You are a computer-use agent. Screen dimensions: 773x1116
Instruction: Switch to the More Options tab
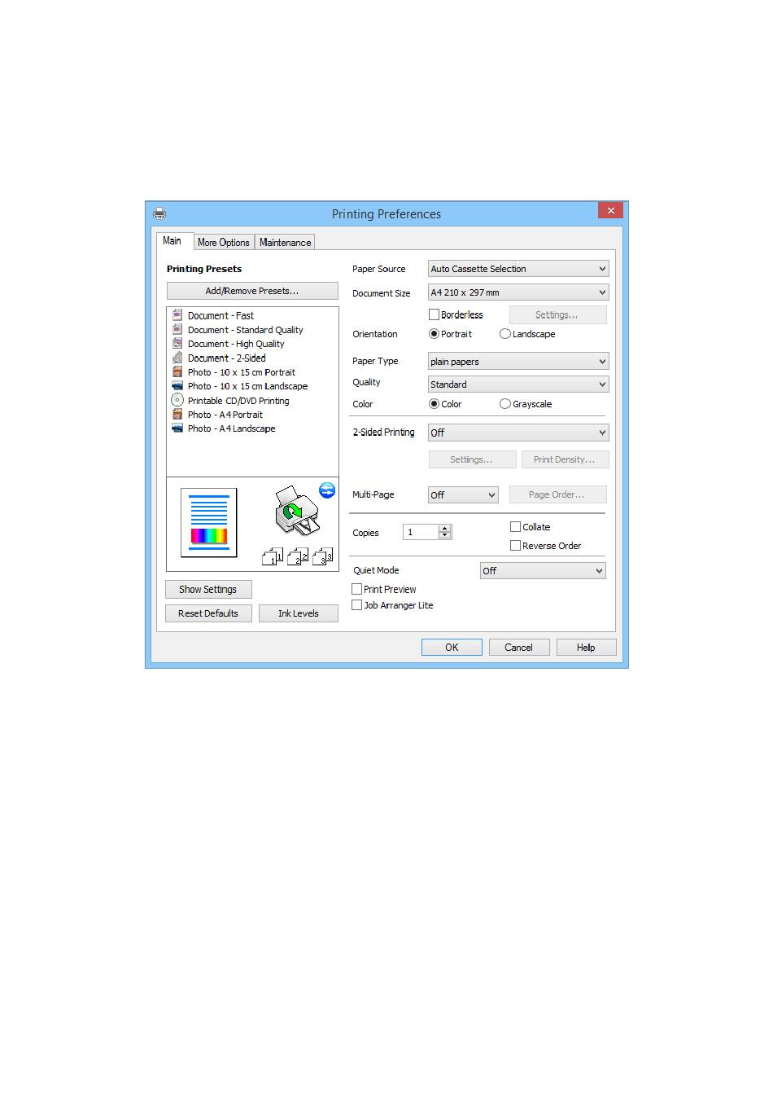(223, 243)
